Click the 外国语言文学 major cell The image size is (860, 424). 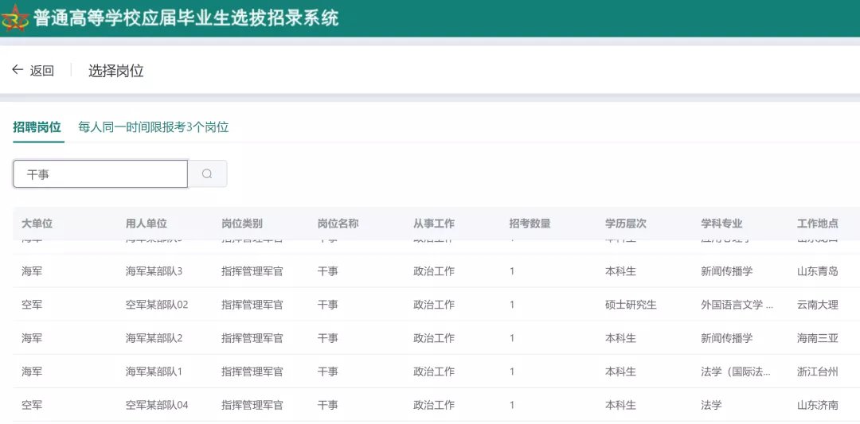tap(737, 305)
